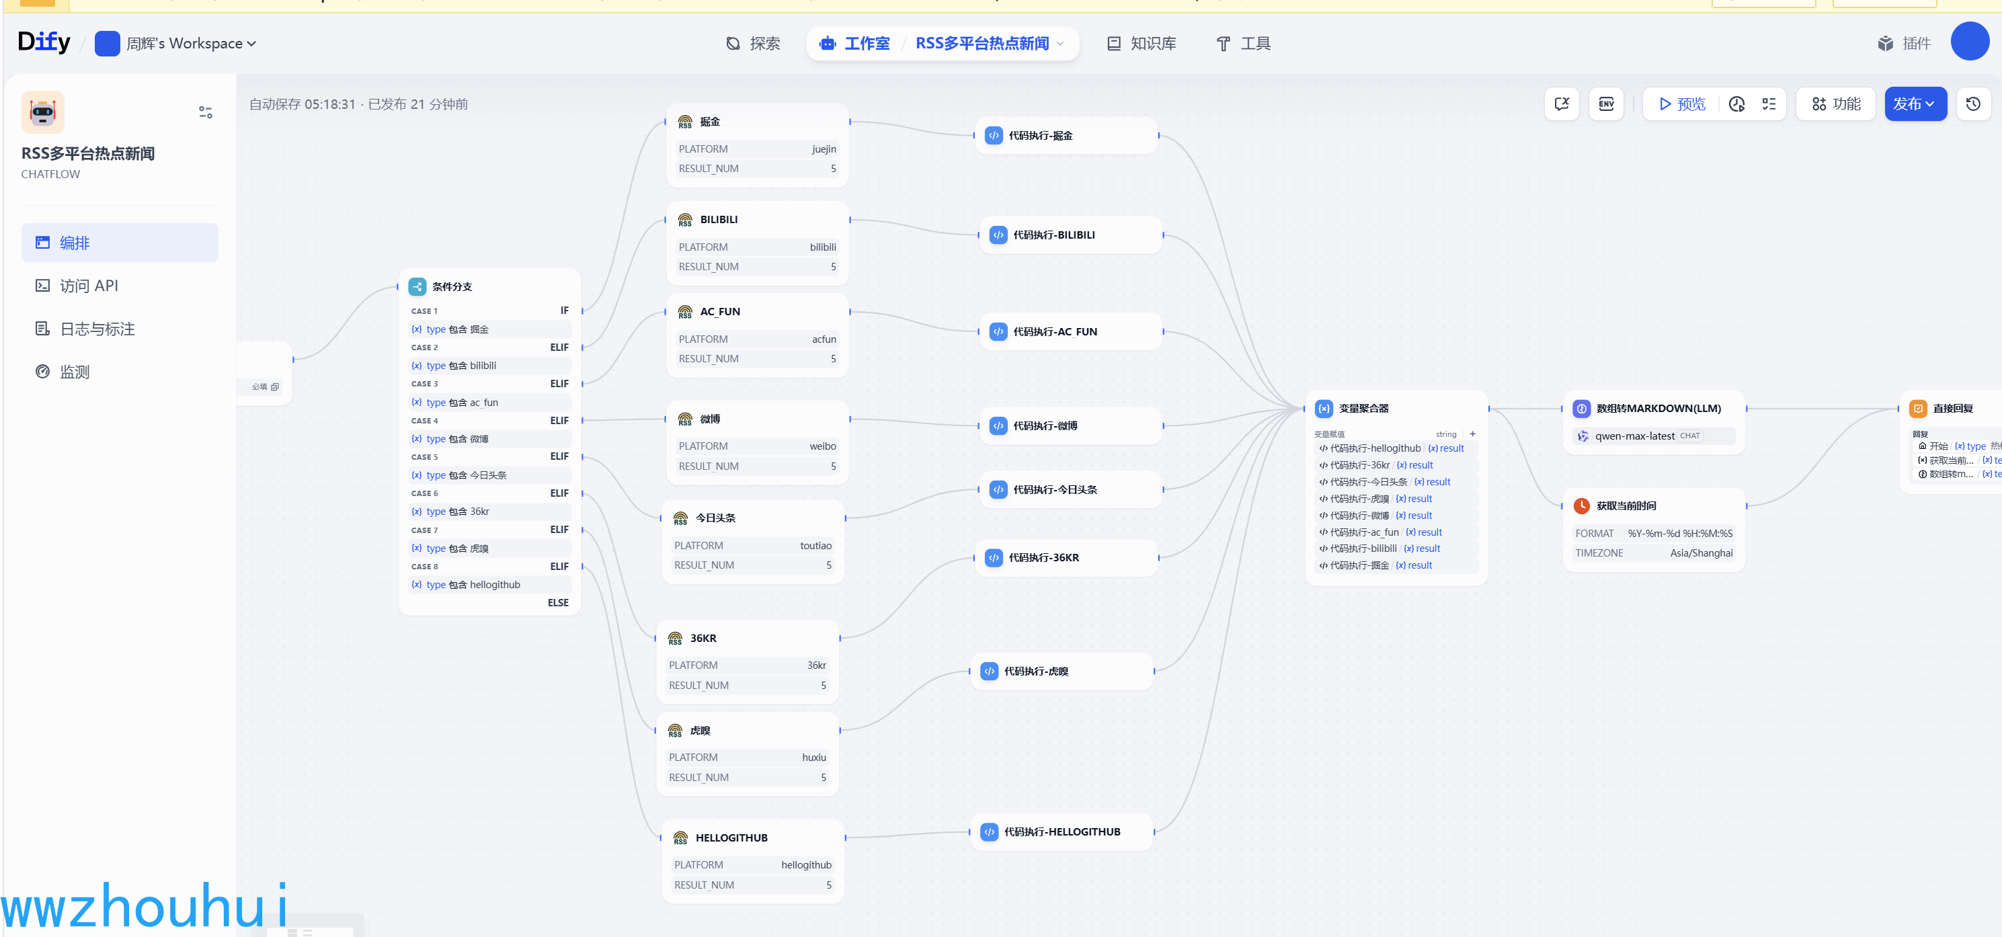Select the 代码执行-BILIBILI code node

pos(1070,235)
